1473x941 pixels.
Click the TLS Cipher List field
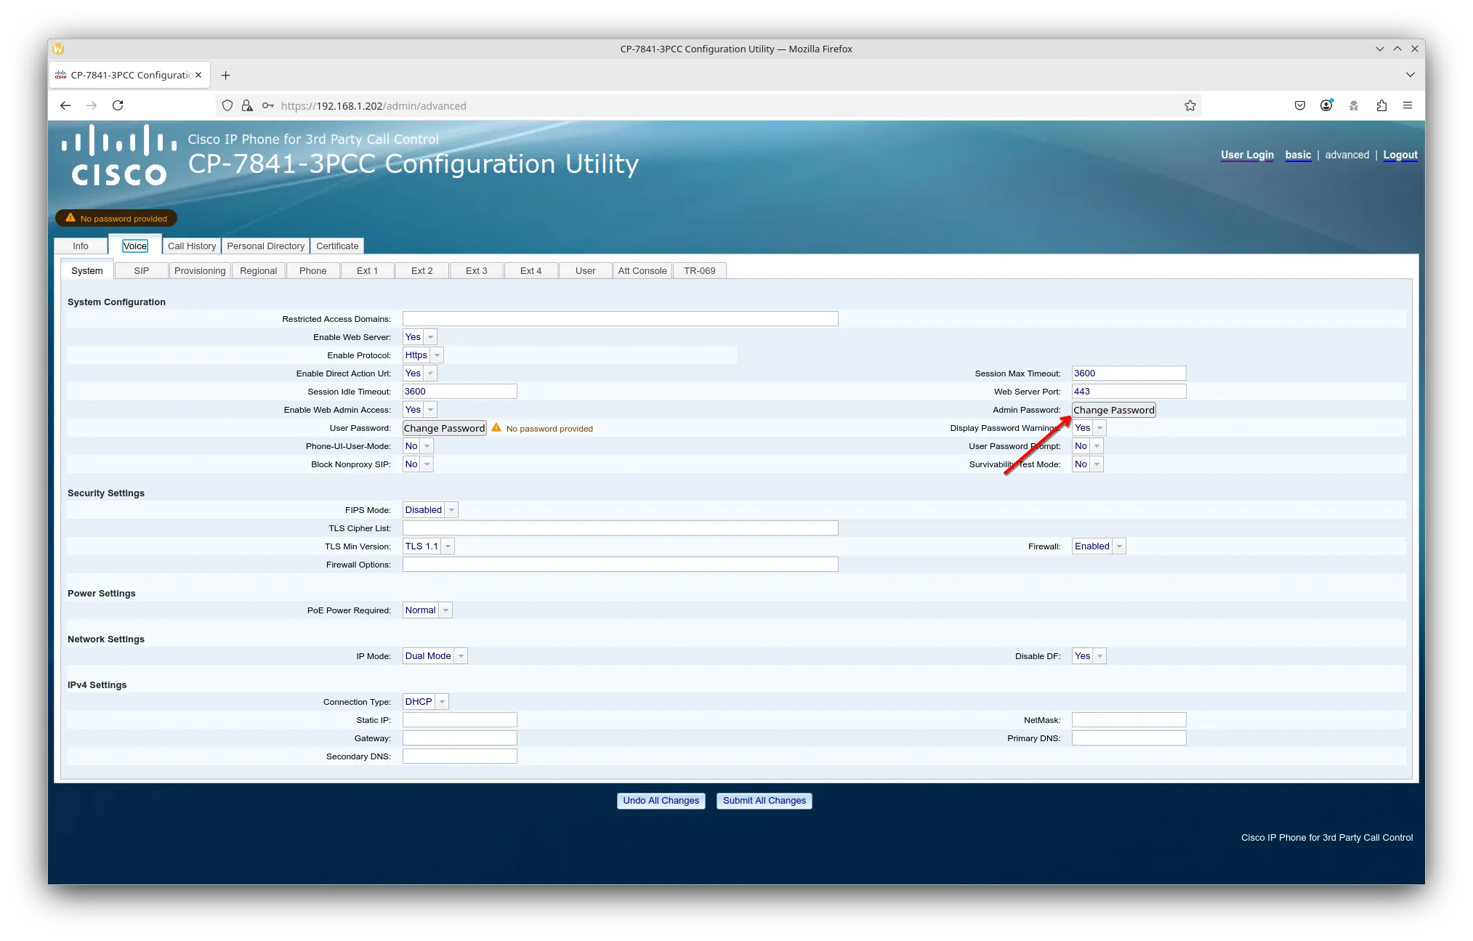tap(620, 528)
